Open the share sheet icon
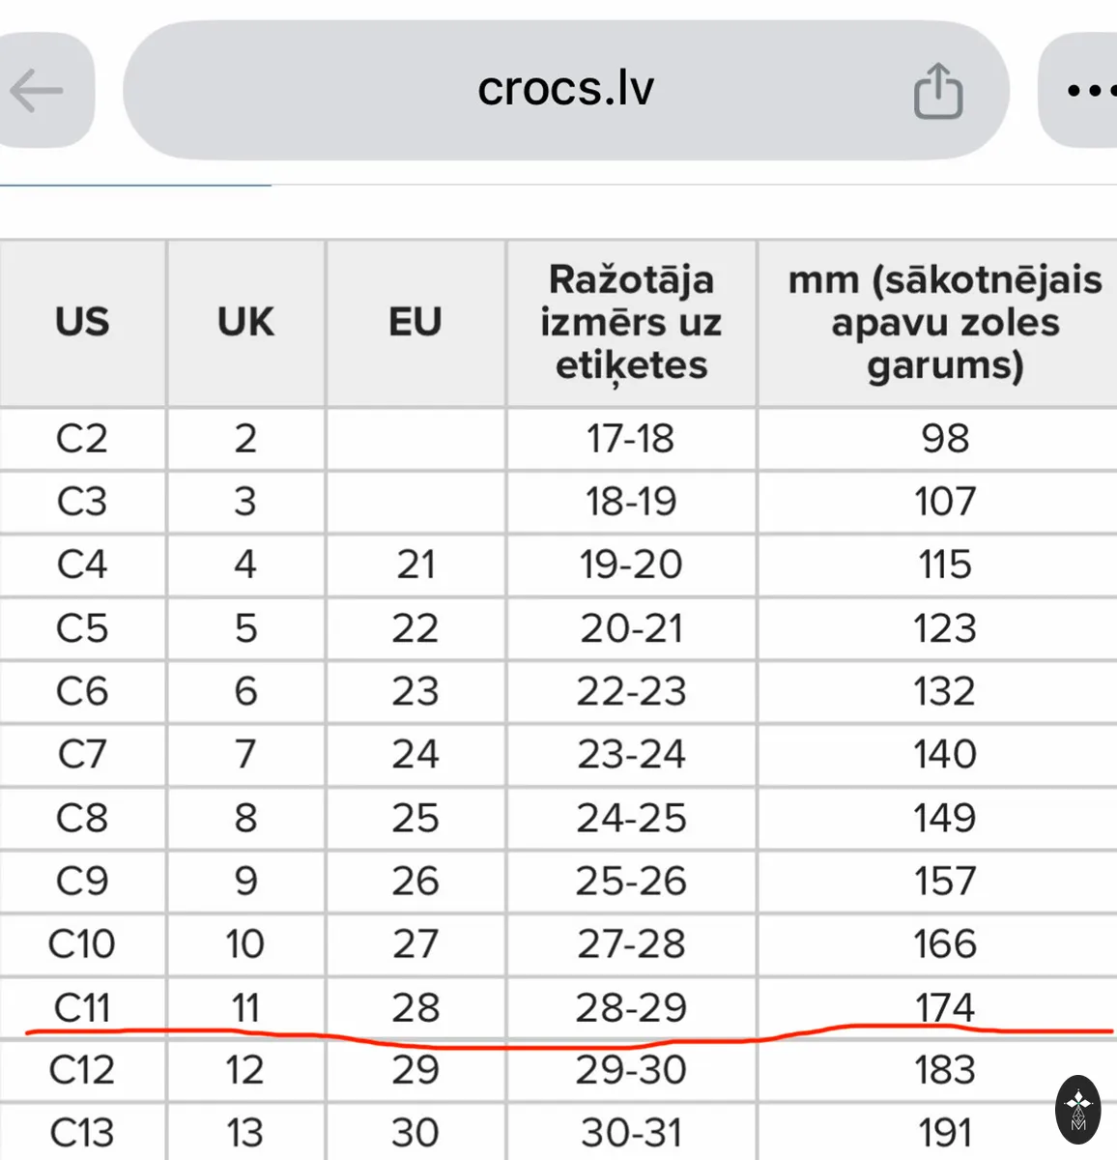1117x1160 pixels. [937, 91]
